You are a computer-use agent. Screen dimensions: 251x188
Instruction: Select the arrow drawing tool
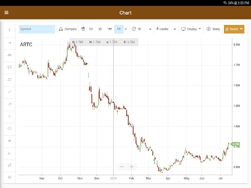[x=10, y=43]
